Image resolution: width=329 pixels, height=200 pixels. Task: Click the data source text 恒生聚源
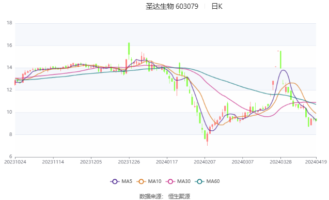coord(179,196)
